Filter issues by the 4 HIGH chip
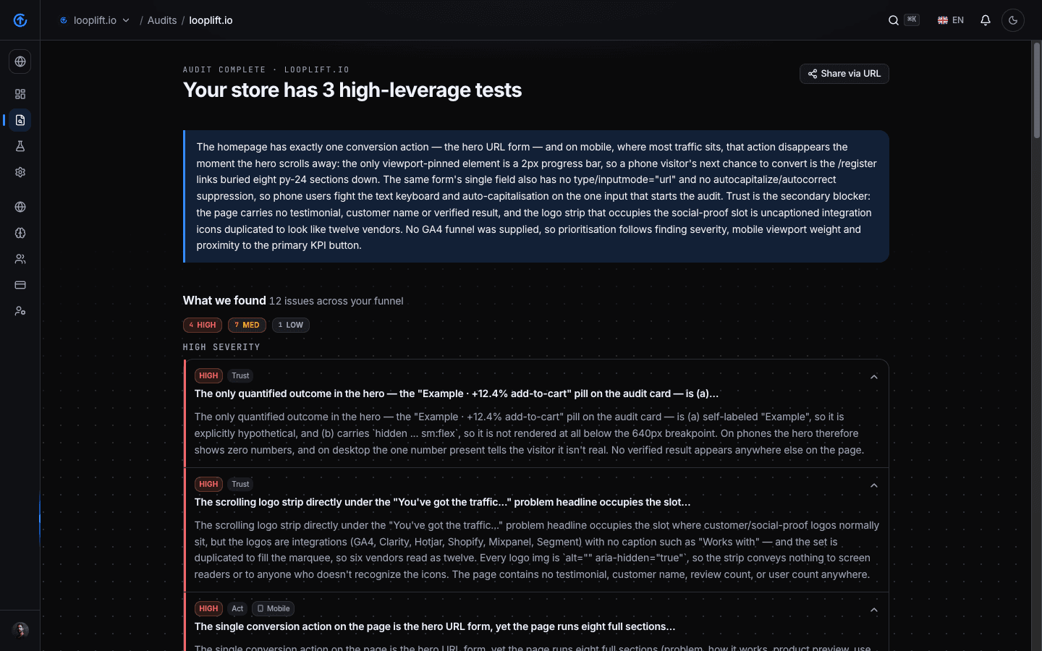The height and width of the screenshot is (651, 1042). pyautogui.click(x=203, y=325)
